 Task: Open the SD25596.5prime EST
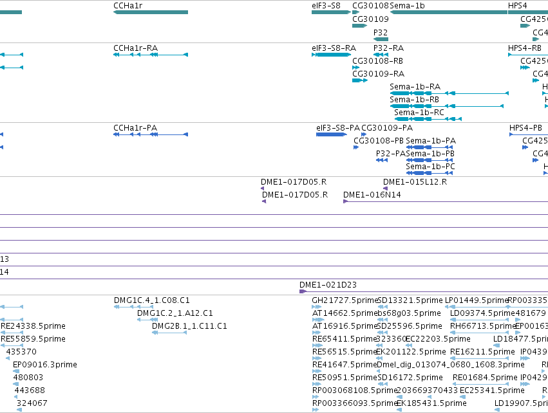coord(383,333)
